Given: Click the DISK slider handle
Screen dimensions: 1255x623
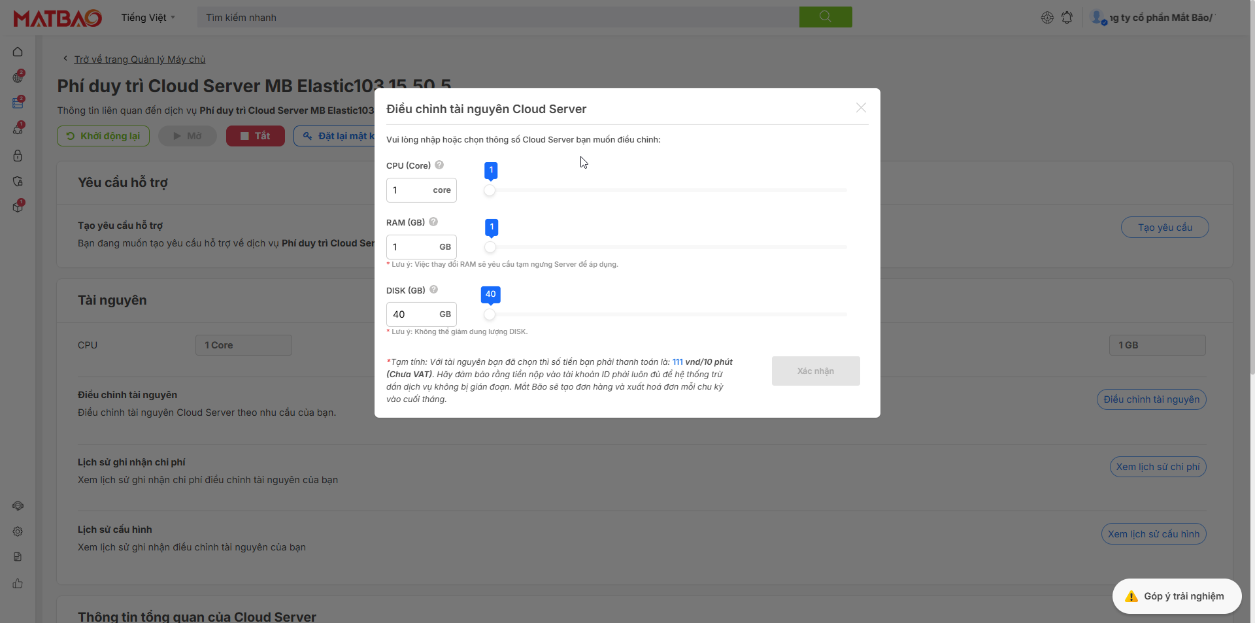Looking at the screenshot, I should tap(490, 314).
